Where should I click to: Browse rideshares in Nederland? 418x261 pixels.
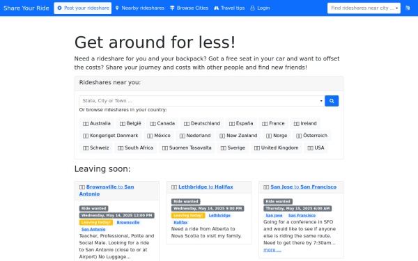point(195,136)
